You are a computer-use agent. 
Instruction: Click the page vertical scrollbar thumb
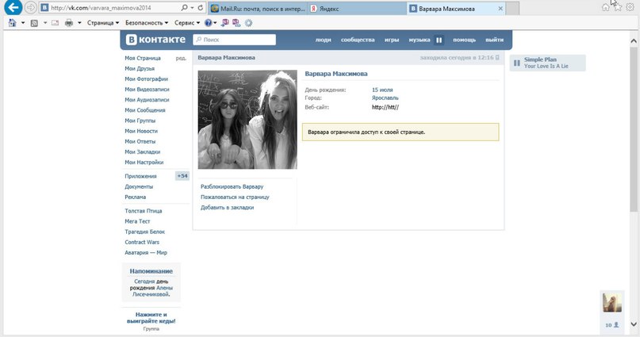pyautogui.click(x=634, y=130)
